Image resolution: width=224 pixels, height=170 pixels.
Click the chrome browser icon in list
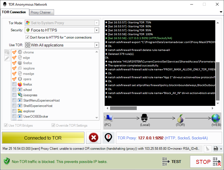point(20,52)
